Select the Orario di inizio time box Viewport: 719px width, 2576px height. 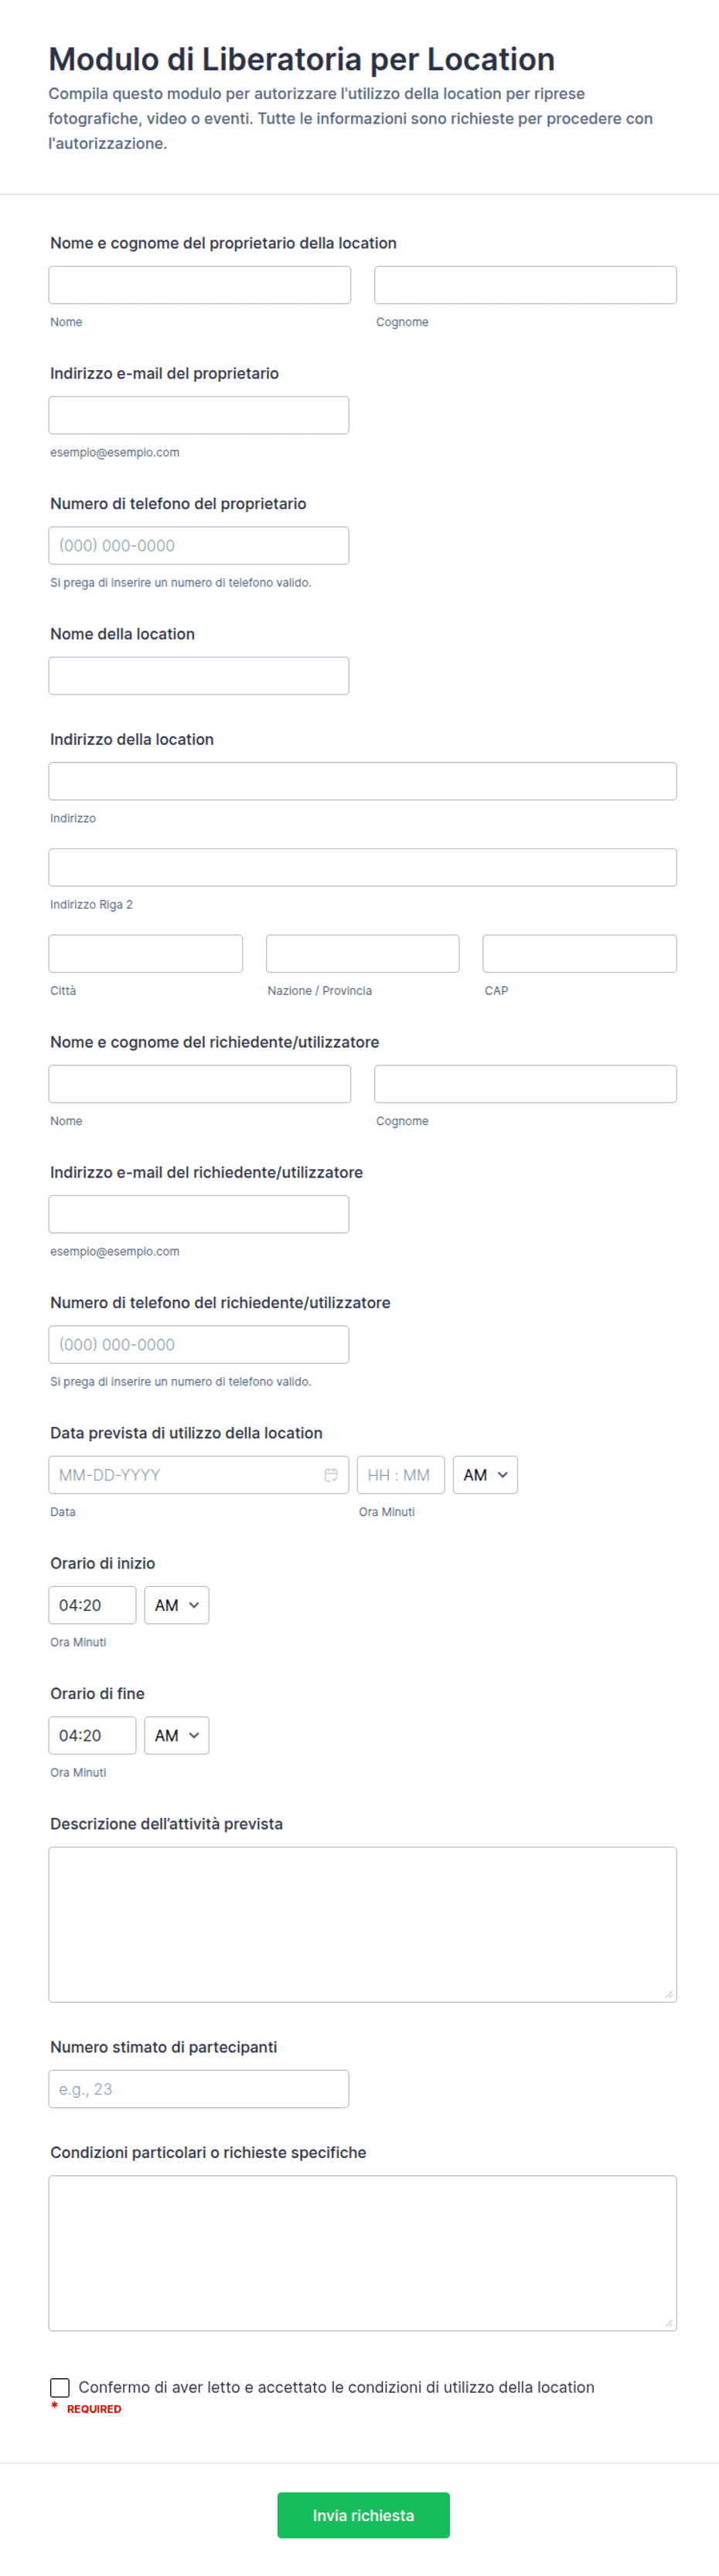click(92, 1605)
